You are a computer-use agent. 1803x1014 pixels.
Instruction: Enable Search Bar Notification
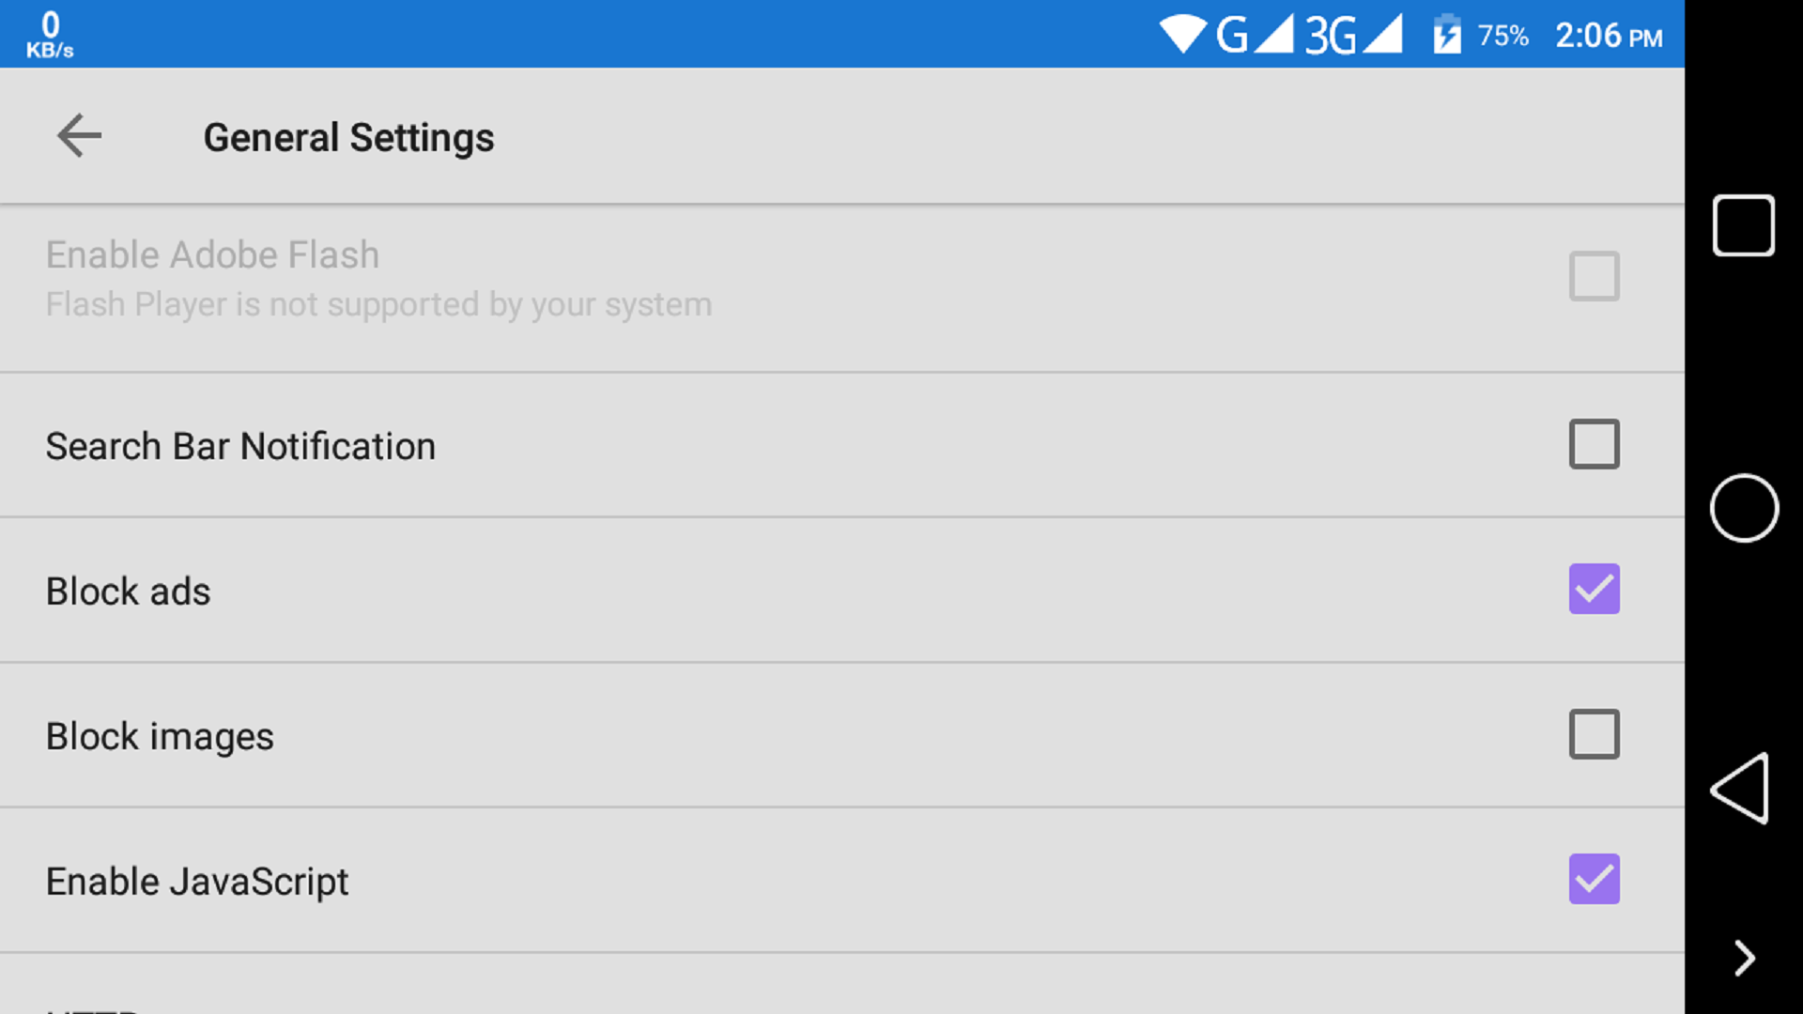click(x=1595, y=444)
